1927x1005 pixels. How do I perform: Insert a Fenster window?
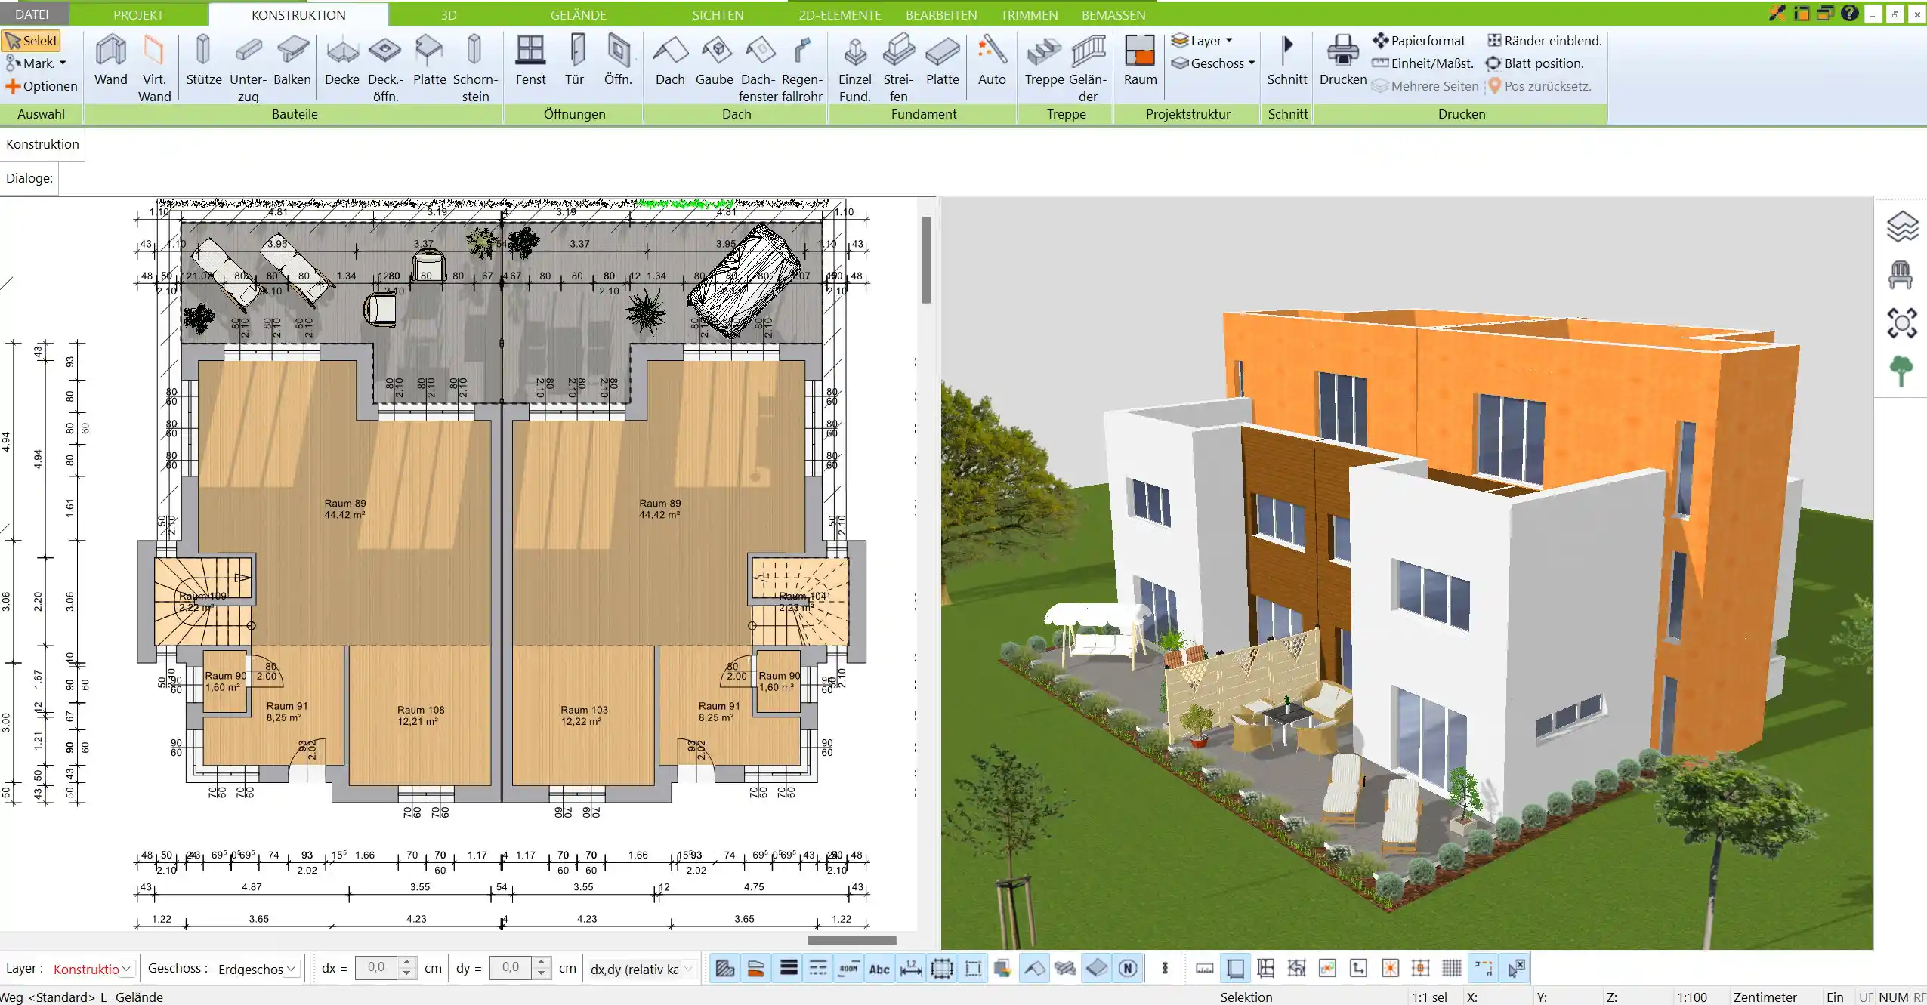pos(530,60)
